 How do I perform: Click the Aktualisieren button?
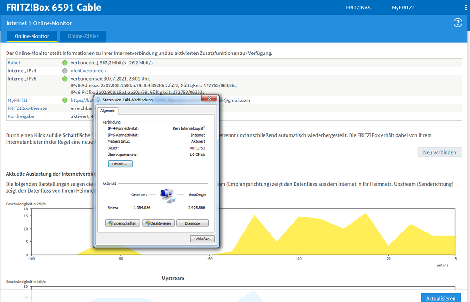pyautogui.click(x=441, y=298)
